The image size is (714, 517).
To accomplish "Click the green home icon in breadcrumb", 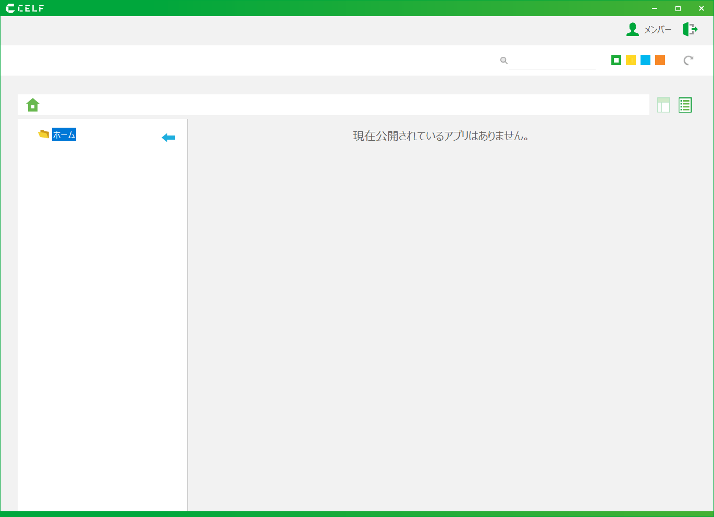I will click(x=33, y=105).
